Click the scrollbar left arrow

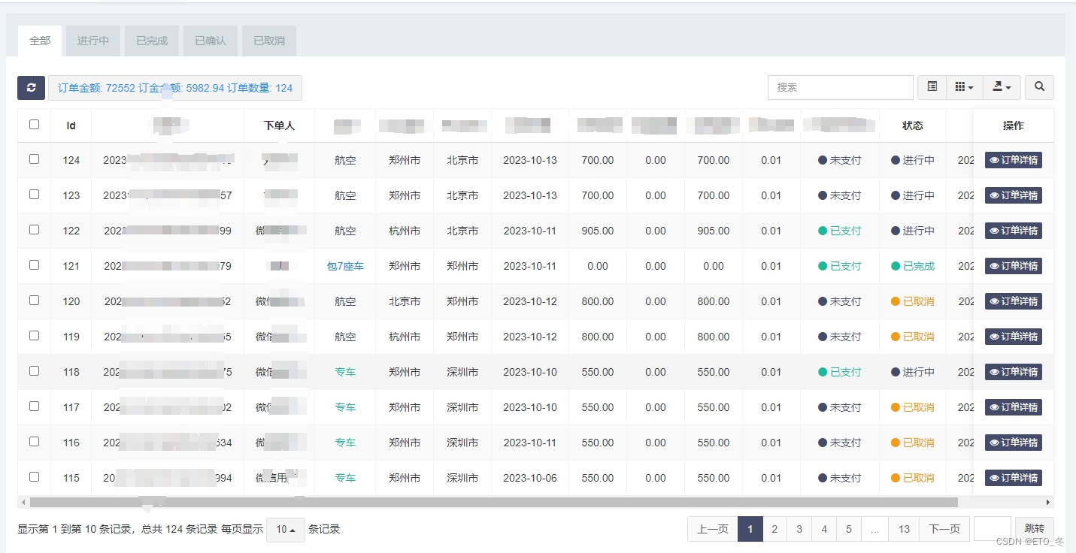(x=23, y=502)
